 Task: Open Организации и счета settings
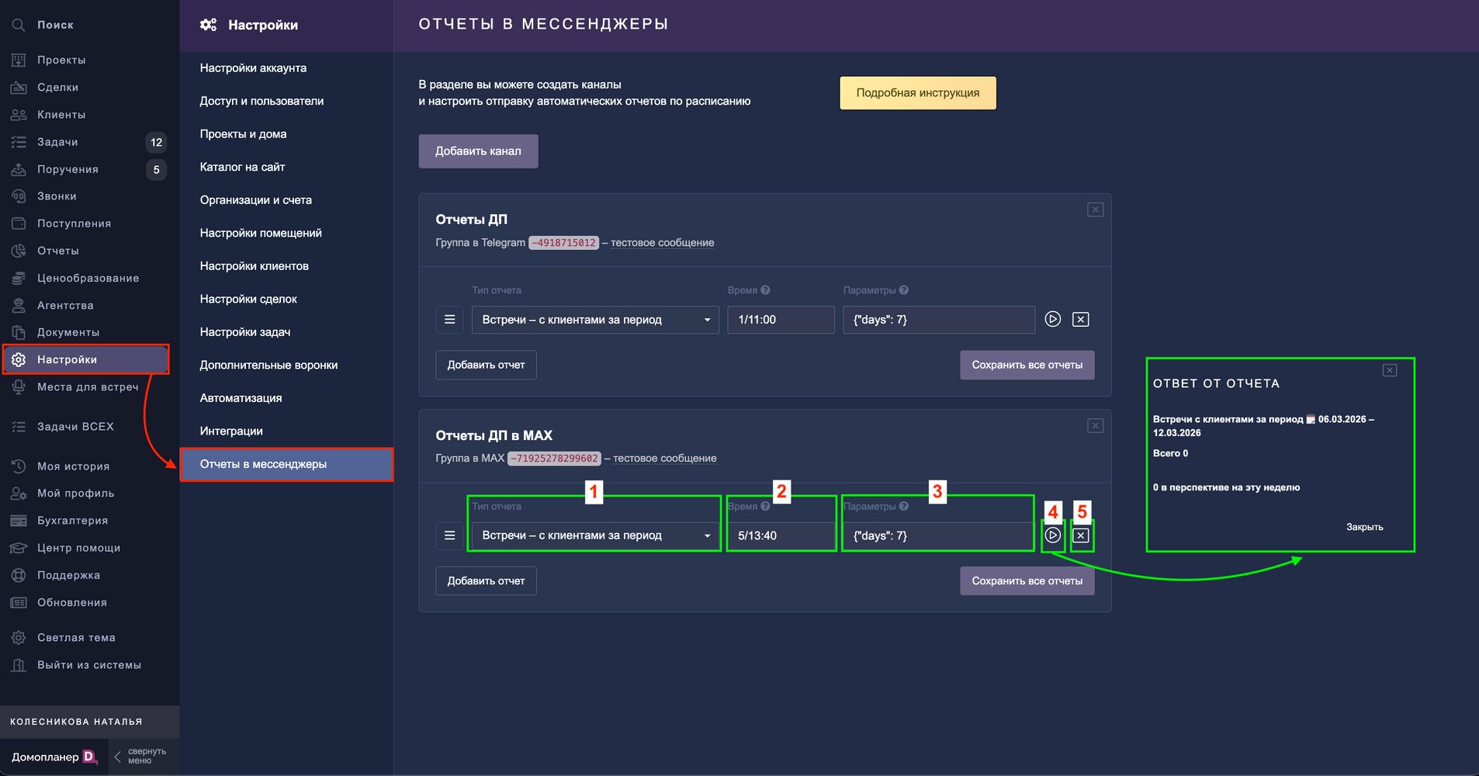[x=286, y=200]
